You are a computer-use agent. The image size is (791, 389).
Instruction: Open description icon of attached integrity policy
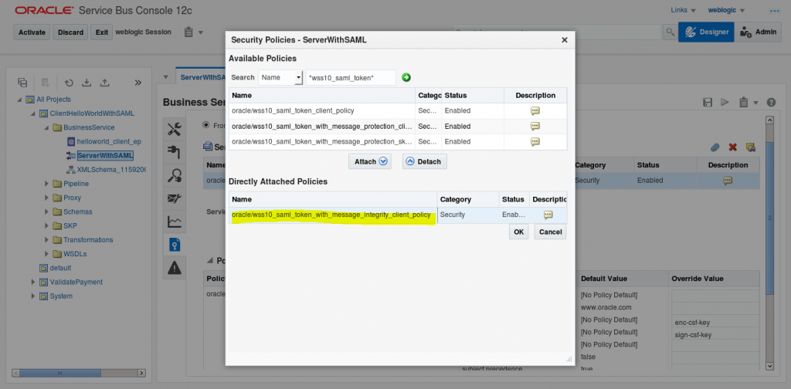tap(548, 215)
